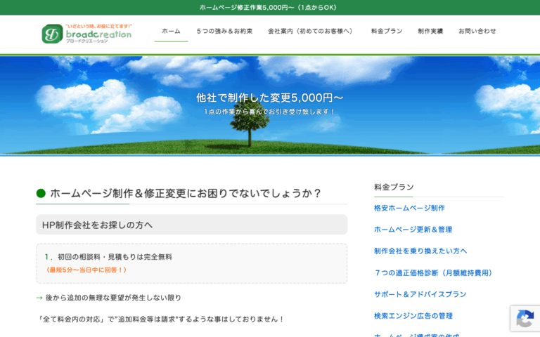Open the ホーム menu item
Viewport: 540px width, 337px height.
pos(171,31)
